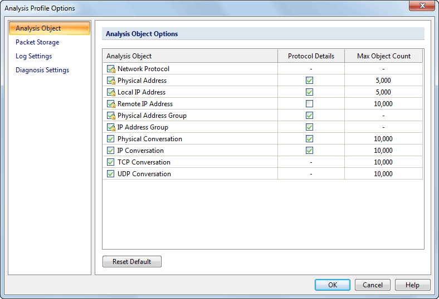This screenshot has width=439, height=299.
Task: Click the Cancel button
Action: [373, 285]
